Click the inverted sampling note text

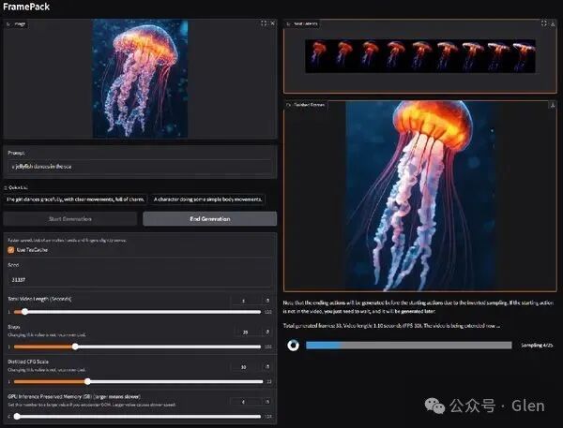(418, 307)
